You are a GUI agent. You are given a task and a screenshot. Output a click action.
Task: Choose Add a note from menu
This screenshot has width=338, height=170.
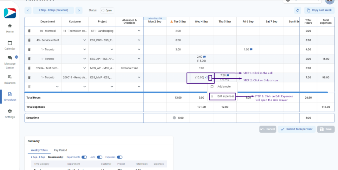(222, 87)
